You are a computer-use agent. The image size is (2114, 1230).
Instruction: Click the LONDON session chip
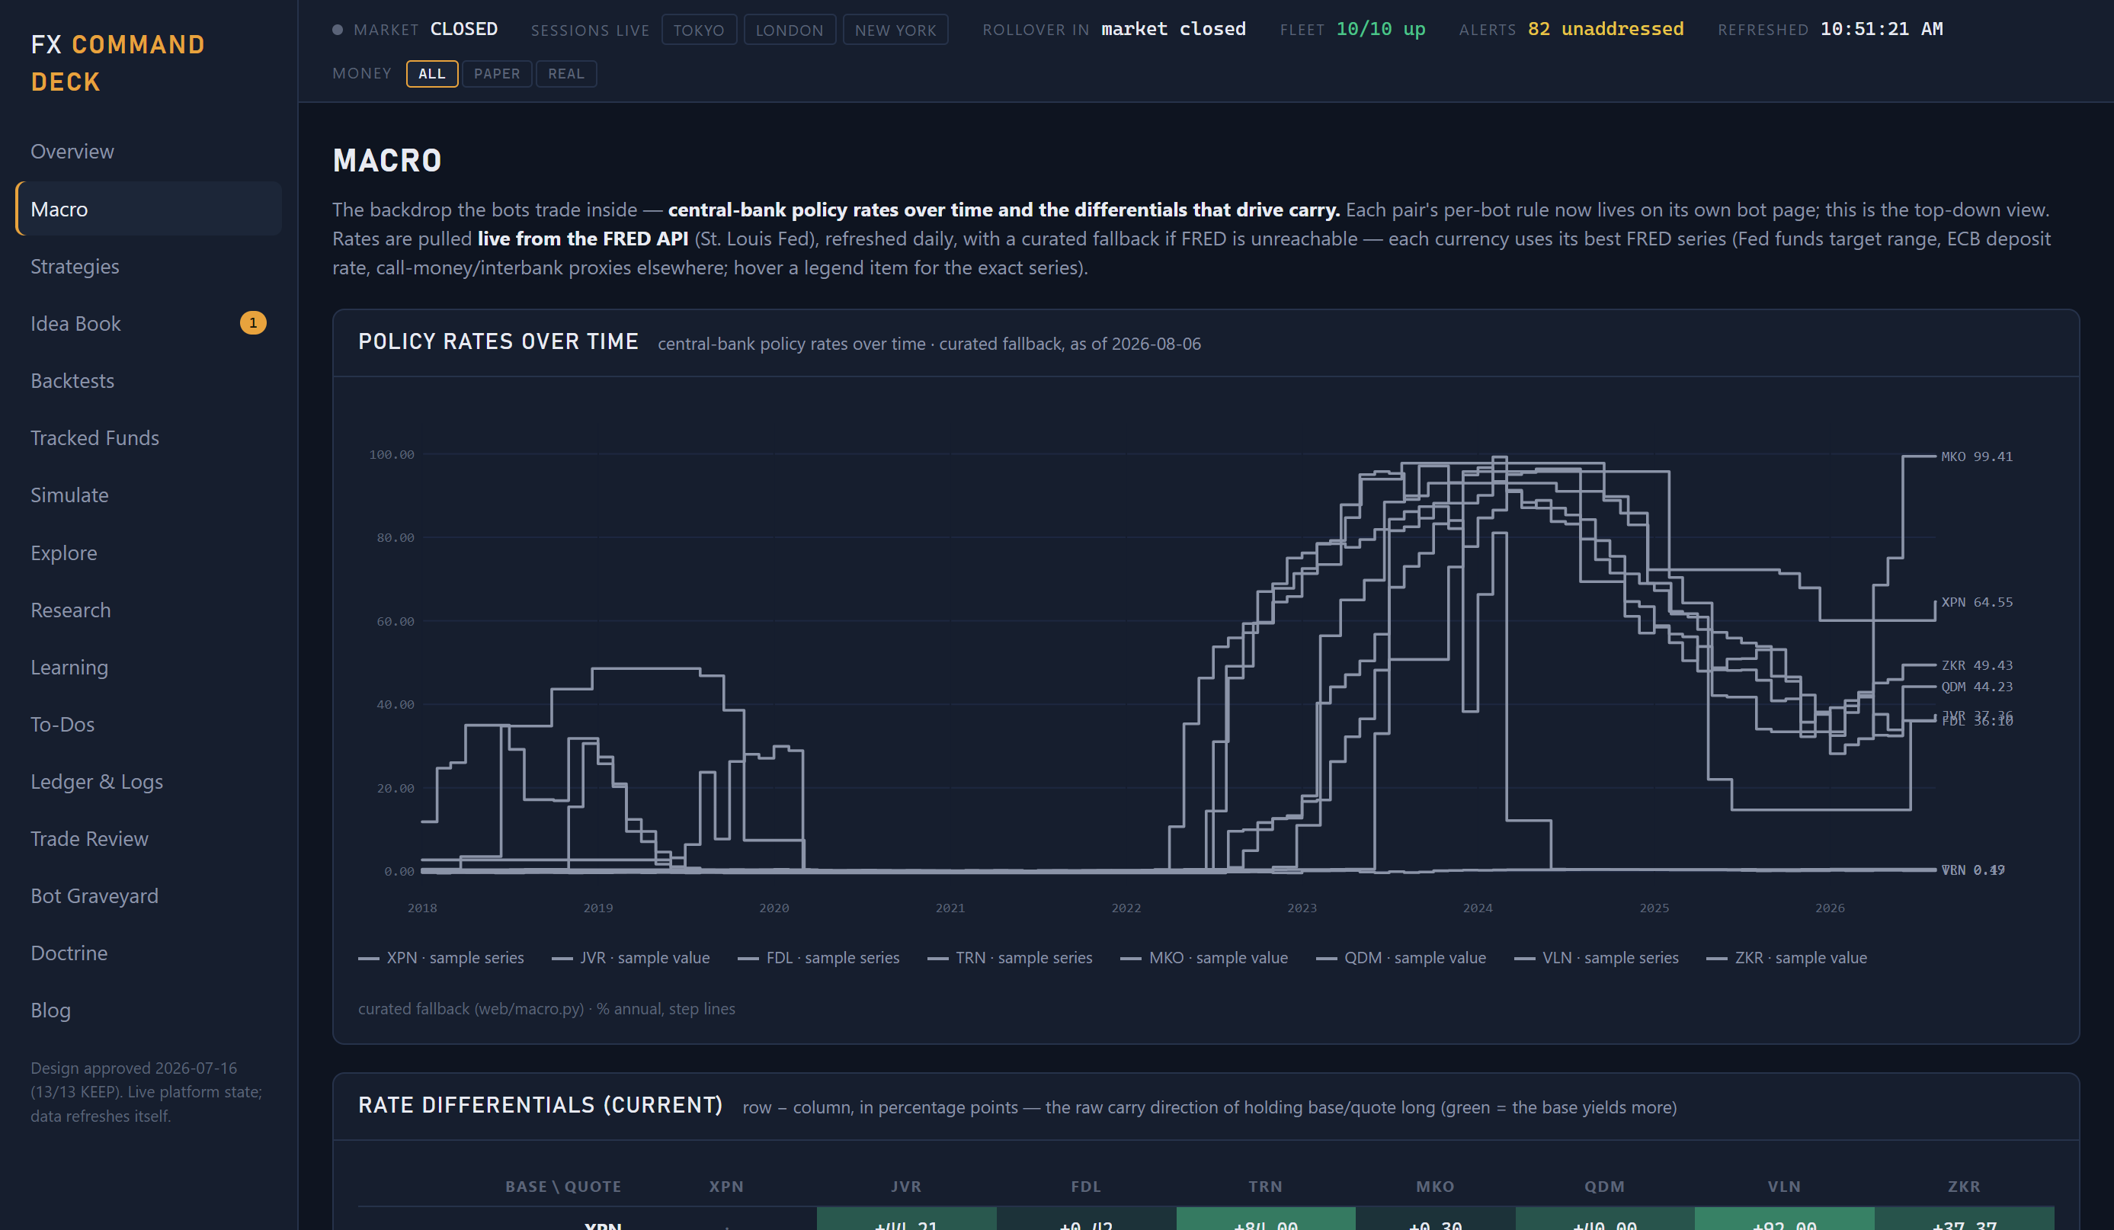tap(790, 30)
